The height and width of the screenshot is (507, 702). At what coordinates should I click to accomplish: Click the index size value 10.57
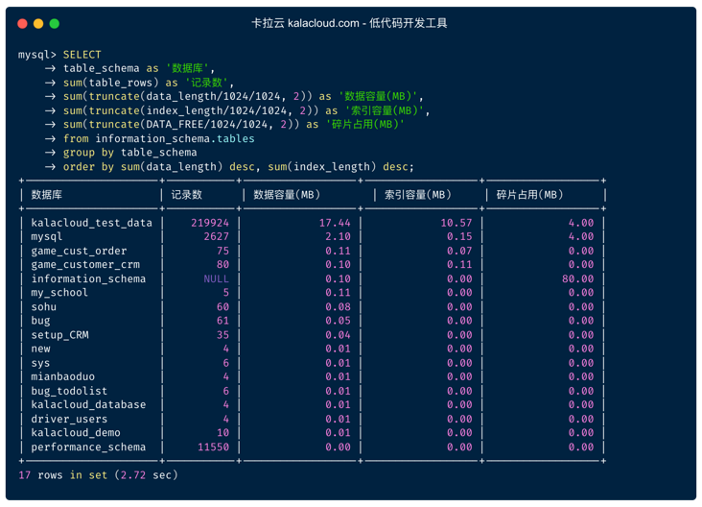click(x=456, y=223)
